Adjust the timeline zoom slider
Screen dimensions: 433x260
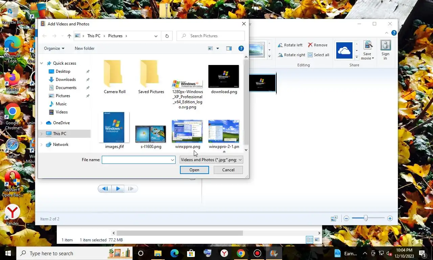366,219
